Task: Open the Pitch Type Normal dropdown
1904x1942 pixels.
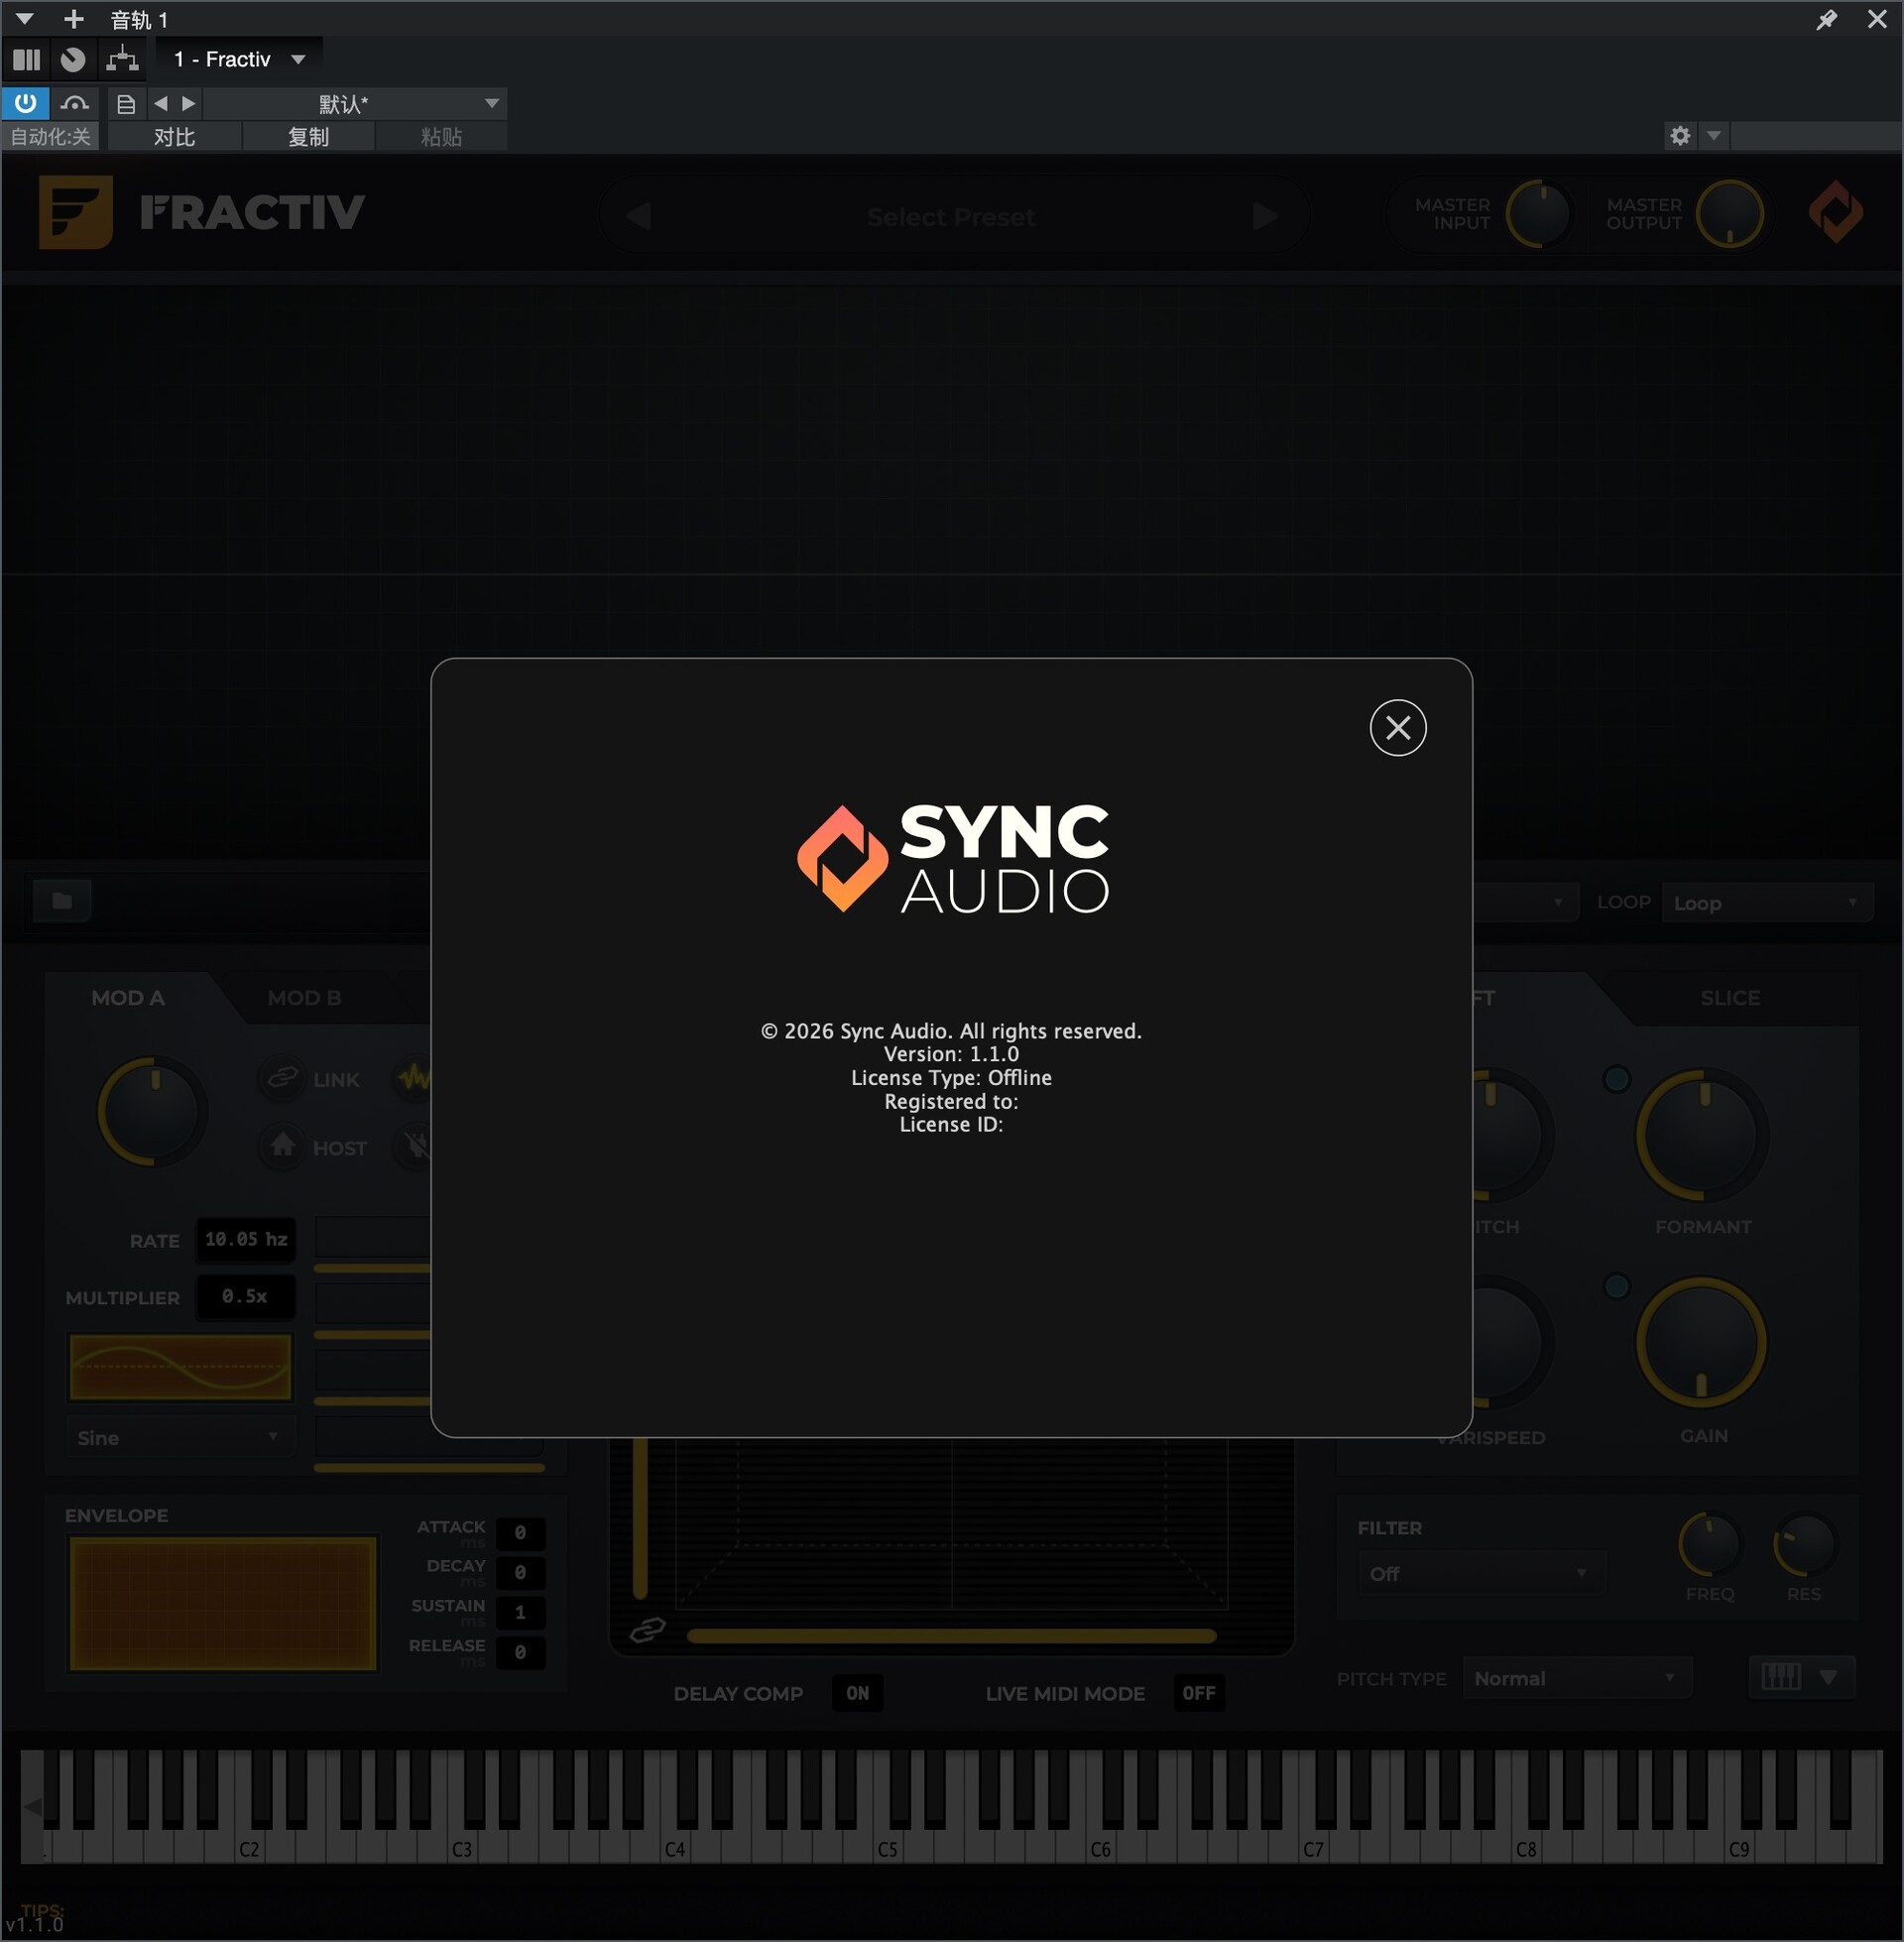Action: click(x=1575, y=1678)
